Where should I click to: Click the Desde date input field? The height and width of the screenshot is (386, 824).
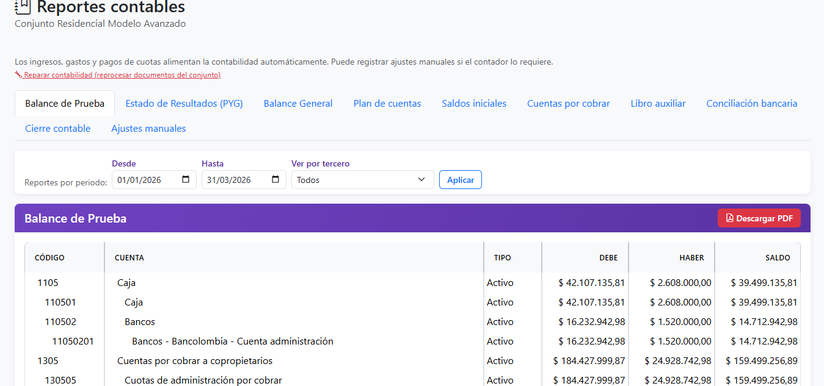pyautogui.click(x=154, y=180)
